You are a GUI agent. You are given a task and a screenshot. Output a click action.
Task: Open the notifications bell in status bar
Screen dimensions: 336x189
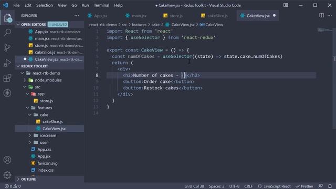click(x=330, y=186)
